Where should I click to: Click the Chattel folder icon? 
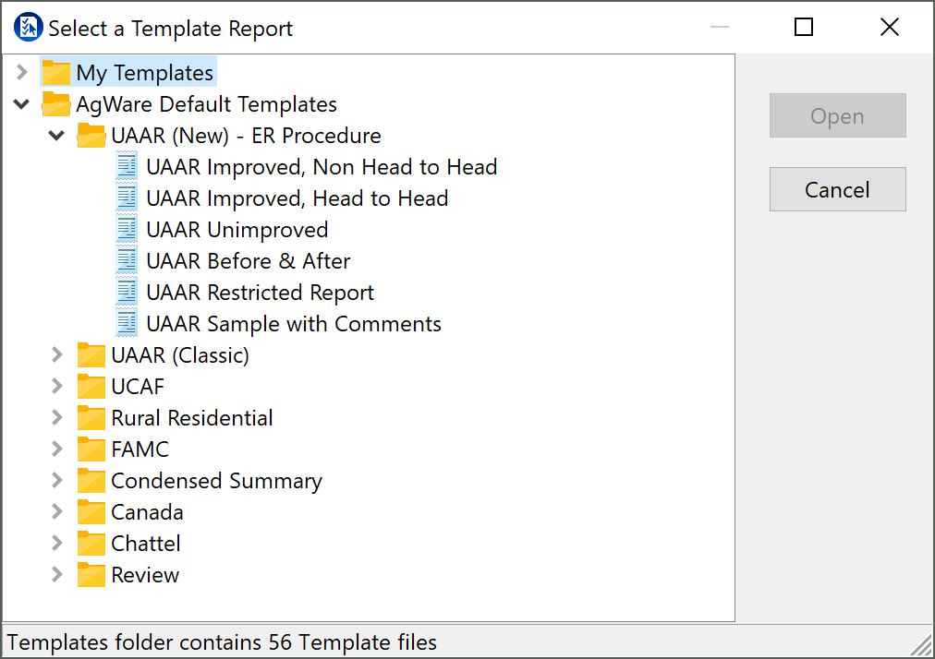click(91, 544)
